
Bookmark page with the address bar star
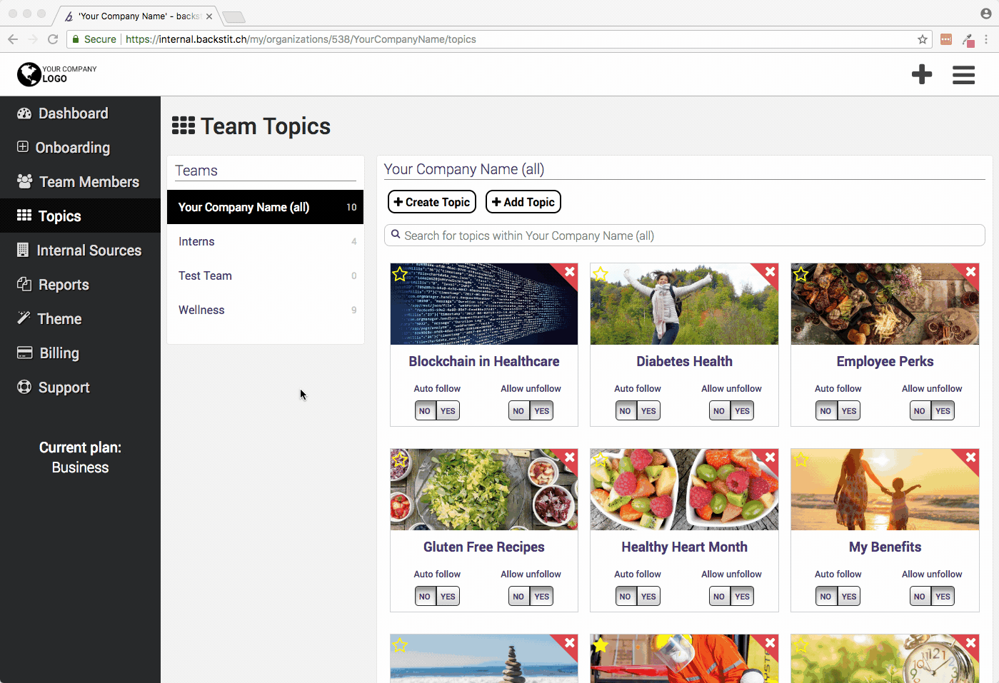[923, 39]
